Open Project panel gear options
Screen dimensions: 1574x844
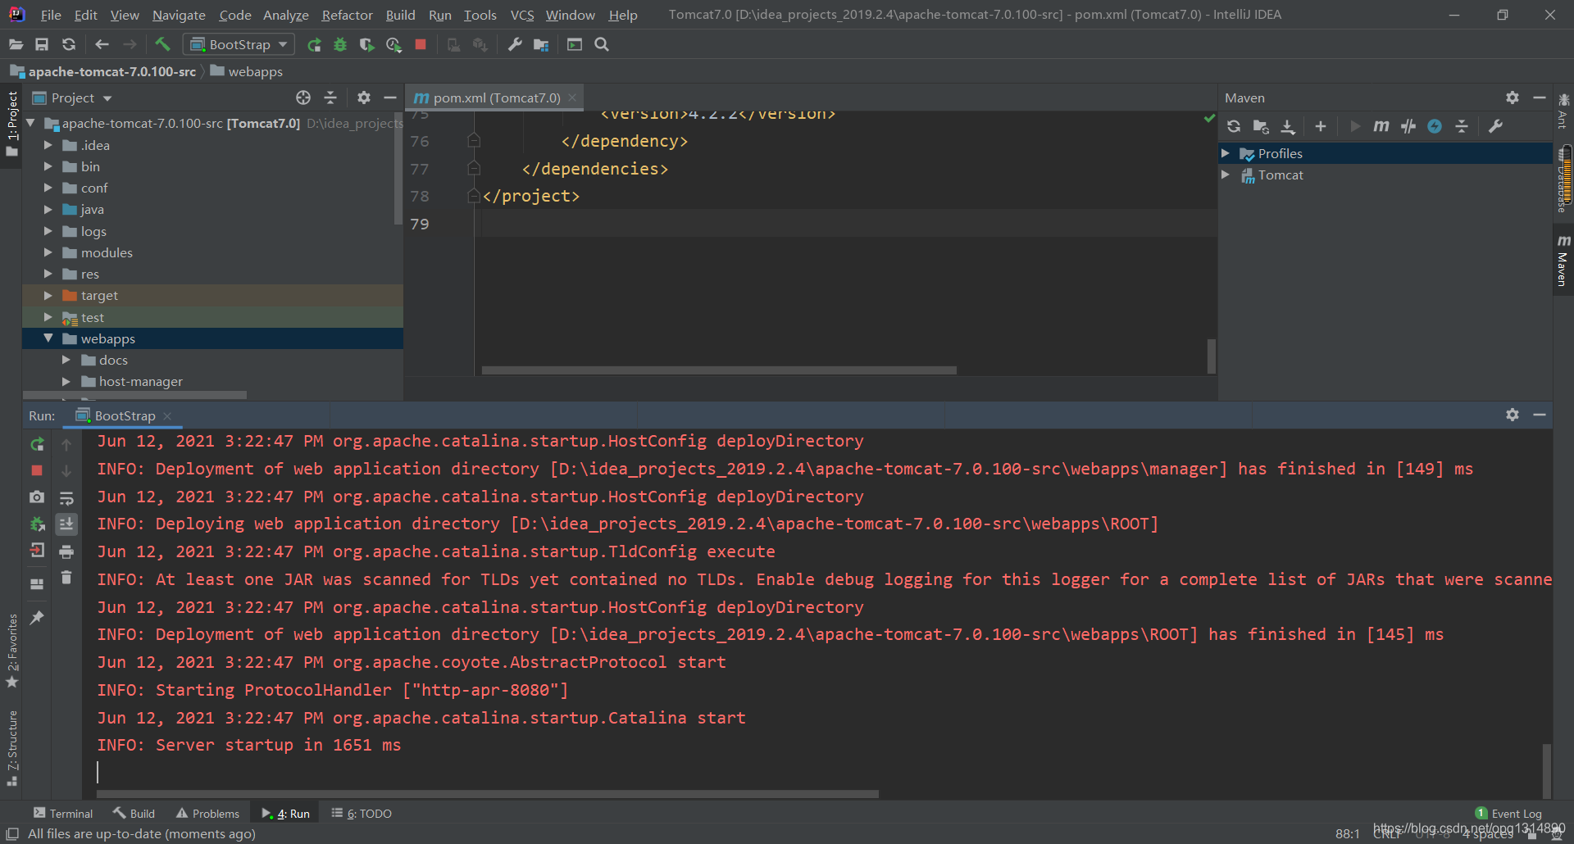coord(364,98)
